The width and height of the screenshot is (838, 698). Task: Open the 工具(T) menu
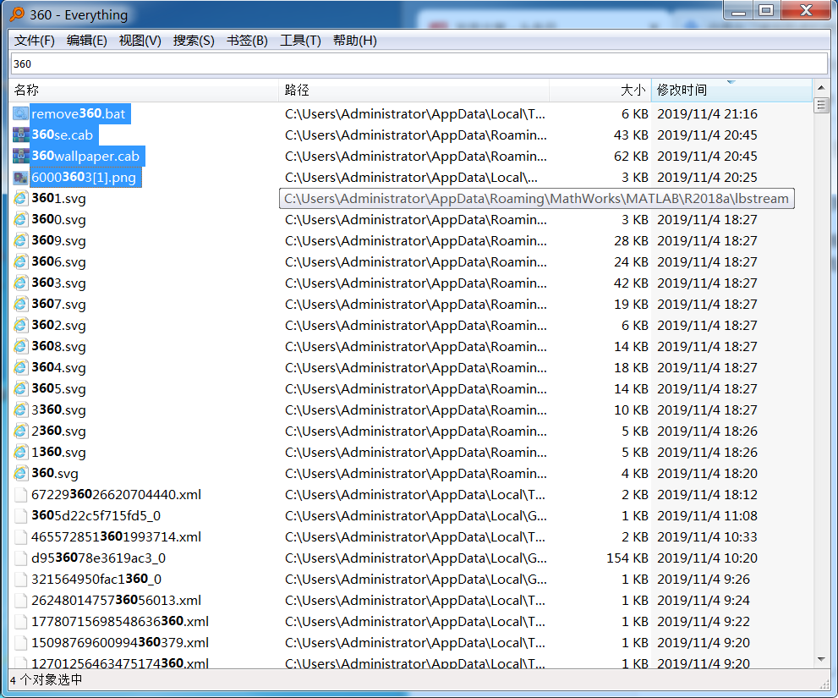pos(300,41)
